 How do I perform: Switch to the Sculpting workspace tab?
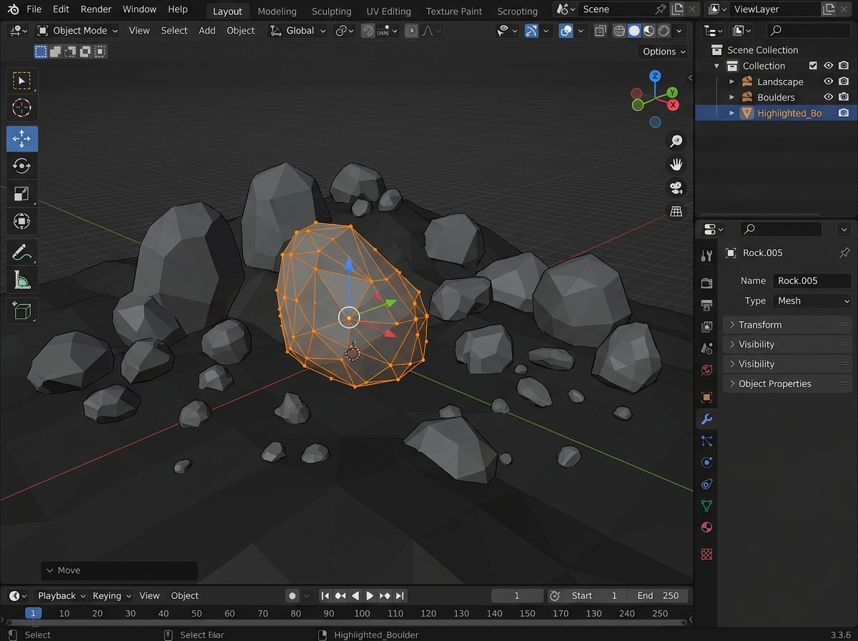pyautogui.click(x=332, y=11)
